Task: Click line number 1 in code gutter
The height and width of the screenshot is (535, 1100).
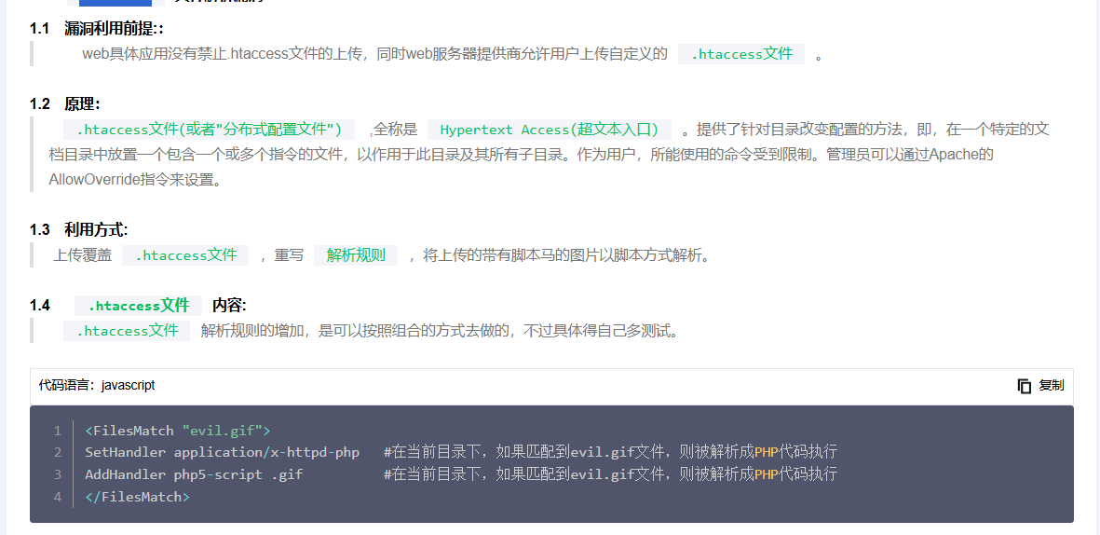Action: (x=57, y=431)
